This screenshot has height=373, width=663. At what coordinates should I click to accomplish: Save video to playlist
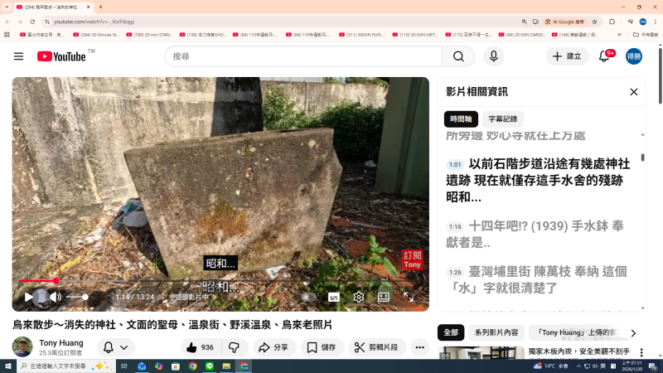322,347
